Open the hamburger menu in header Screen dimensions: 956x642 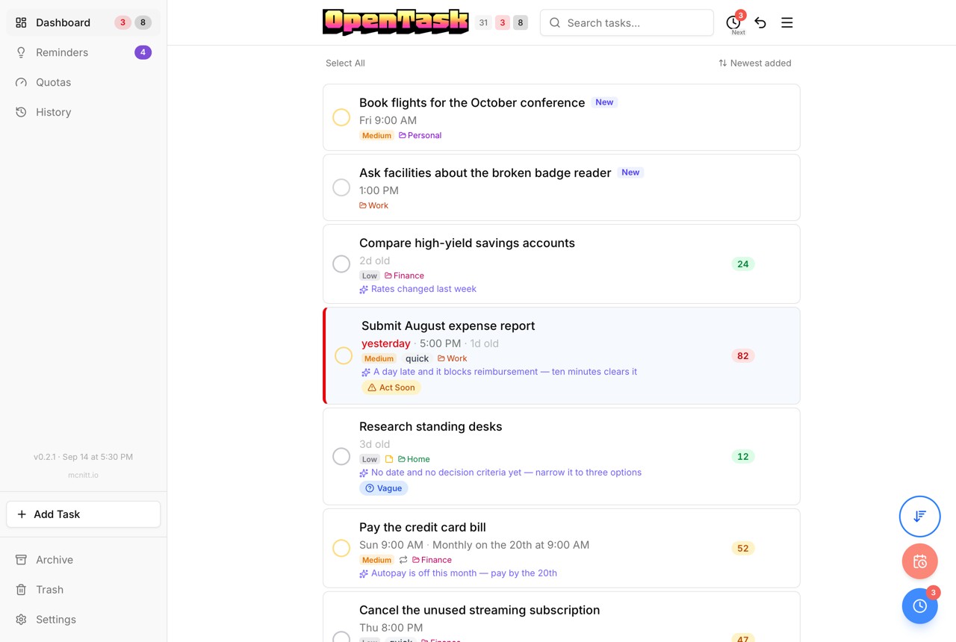[x=787, y=22]
